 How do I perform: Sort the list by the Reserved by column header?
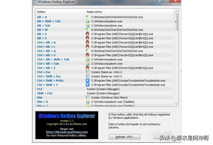pos(129,12)
